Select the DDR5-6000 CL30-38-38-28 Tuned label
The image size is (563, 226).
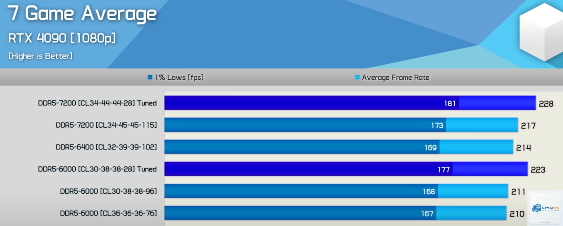pyautogui.click(x=97, y=169)
